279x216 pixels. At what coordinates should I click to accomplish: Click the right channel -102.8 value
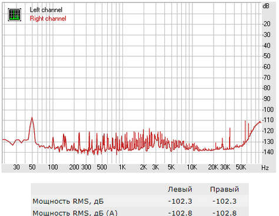click(x=224, y=213)
